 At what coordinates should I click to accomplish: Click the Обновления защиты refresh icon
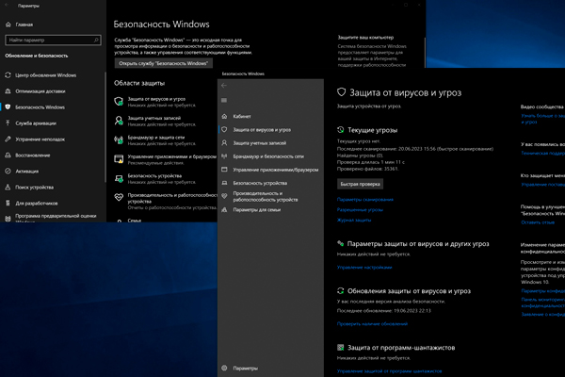(x=341, y=291)
